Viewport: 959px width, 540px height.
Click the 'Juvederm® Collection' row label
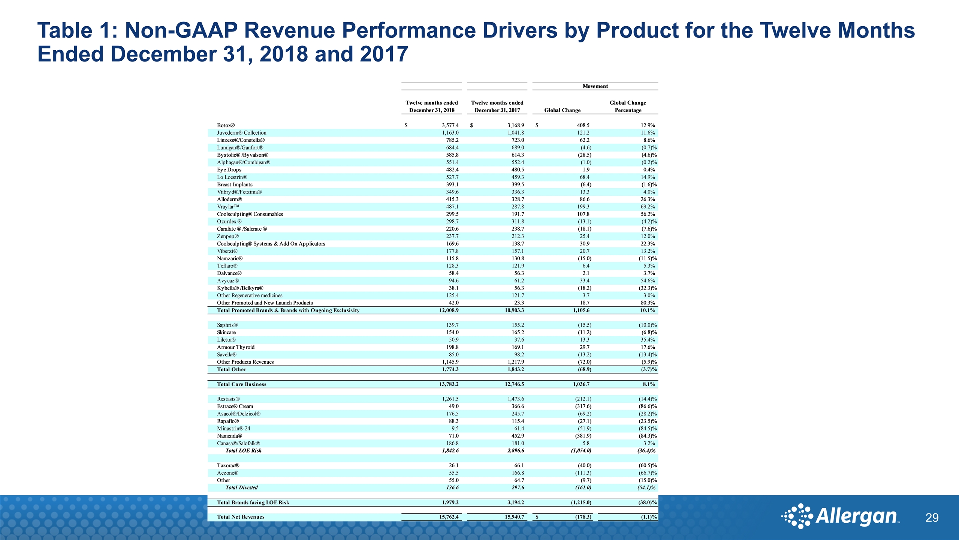[x=242, y=133]
